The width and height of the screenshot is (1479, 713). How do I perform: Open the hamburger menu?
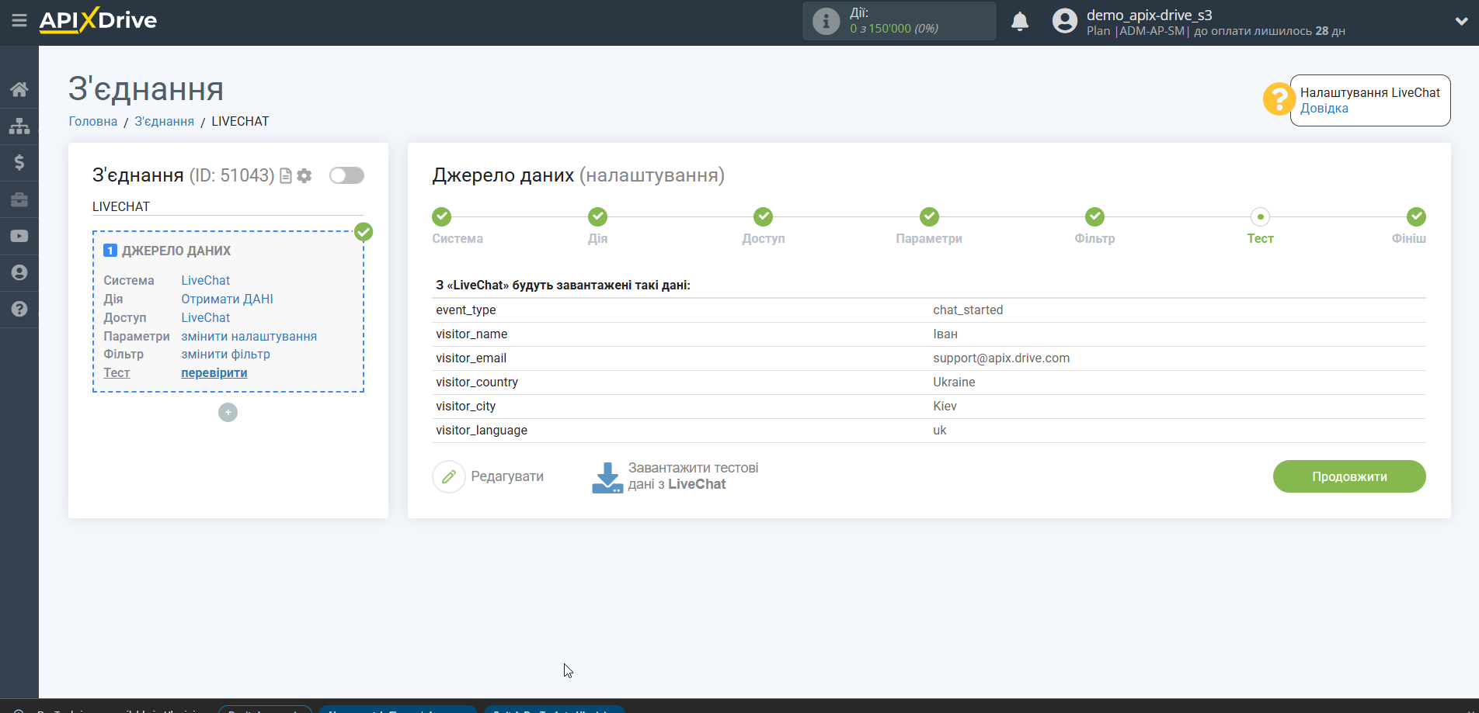coord(19,20)
